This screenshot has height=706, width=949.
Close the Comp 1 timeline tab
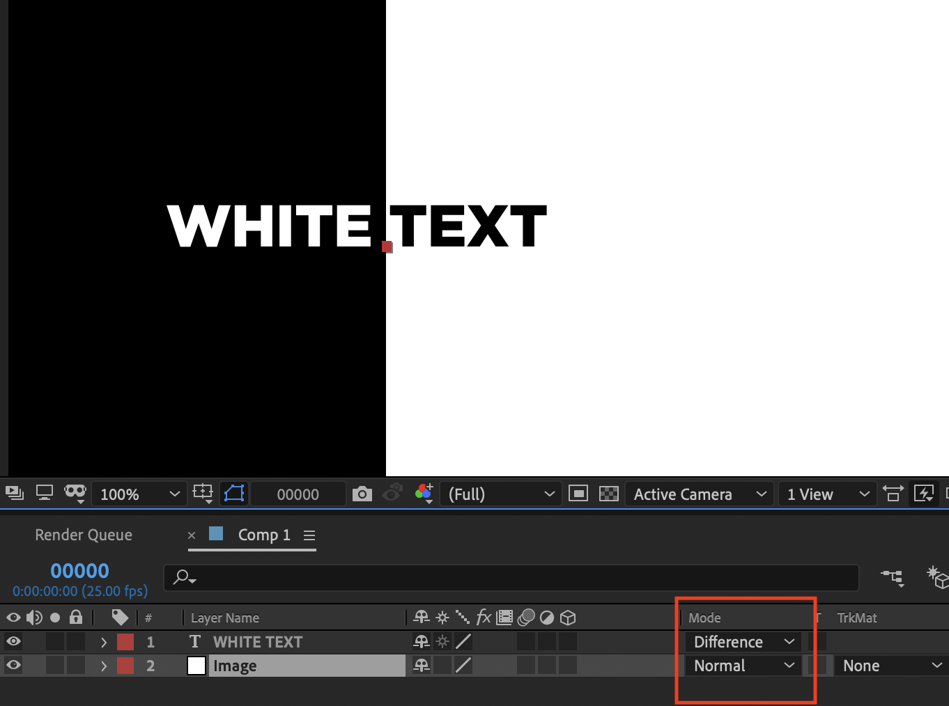[192, 535]
